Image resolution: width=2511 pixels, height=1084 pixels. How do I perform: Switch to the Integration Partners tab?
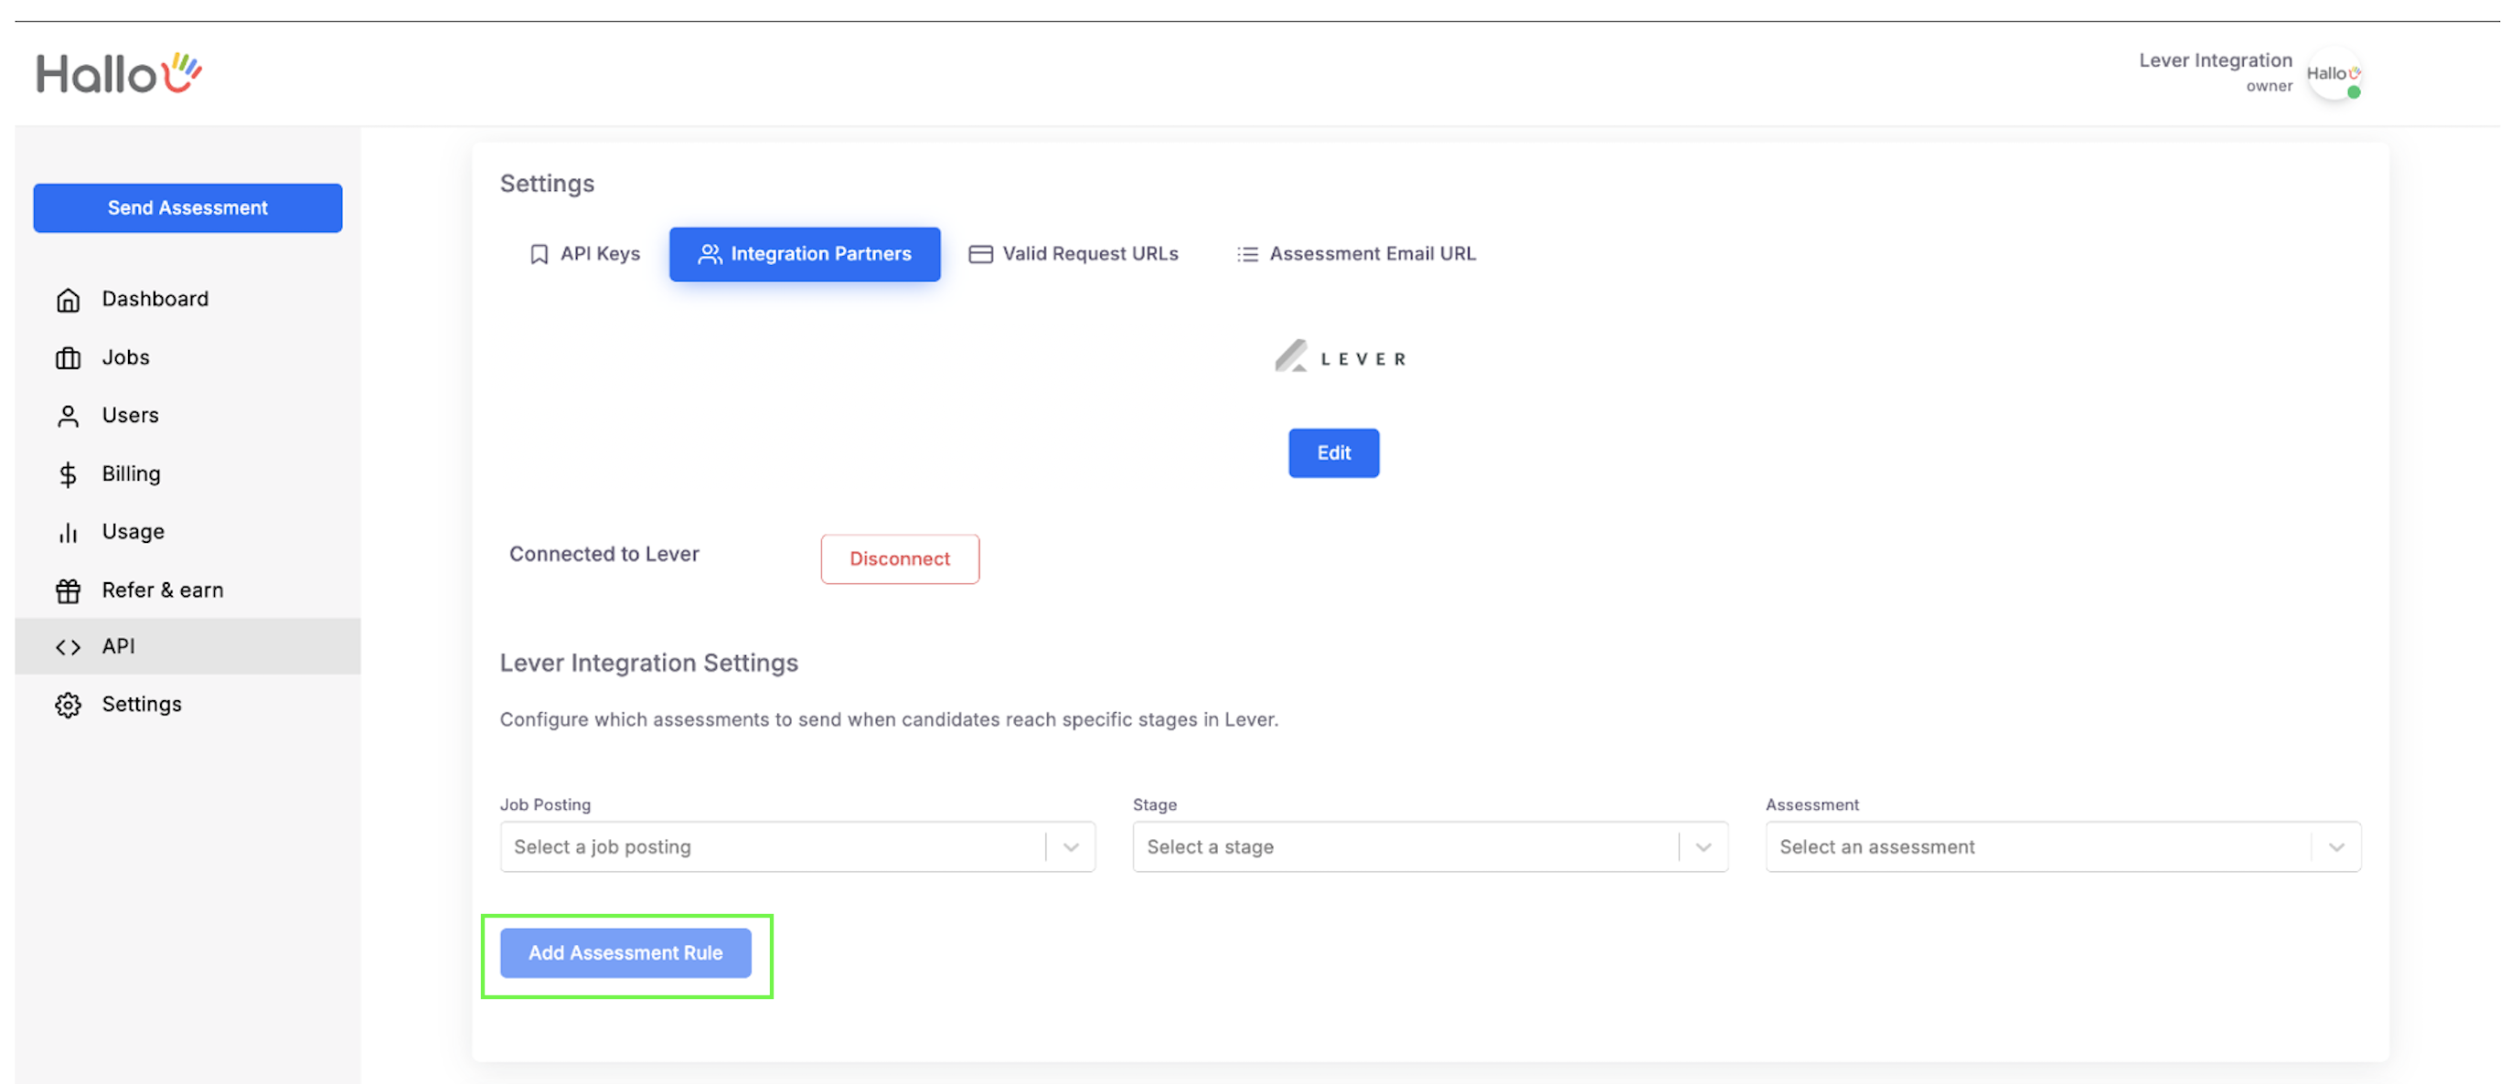804,254
